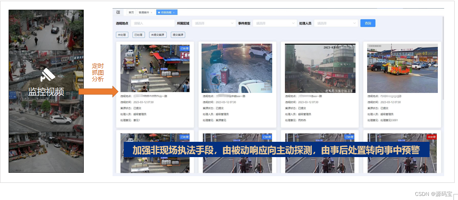Viewport: 458px width, 200px height.
Task: Open the street market crosswalk thumbnail
Action: point(155,68)
